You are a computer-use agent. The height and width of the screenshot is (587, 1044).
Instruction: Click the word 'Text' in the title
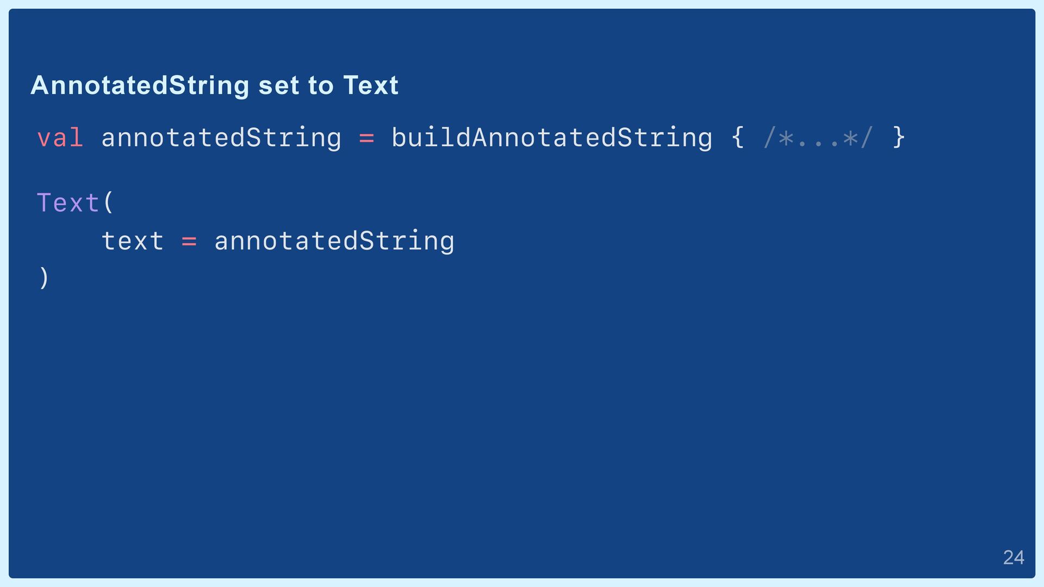[x=371, y=85]
